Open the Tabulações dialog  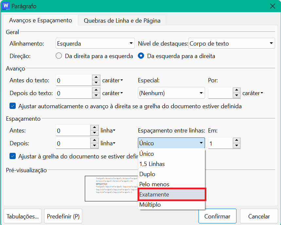tap(22, 216)
